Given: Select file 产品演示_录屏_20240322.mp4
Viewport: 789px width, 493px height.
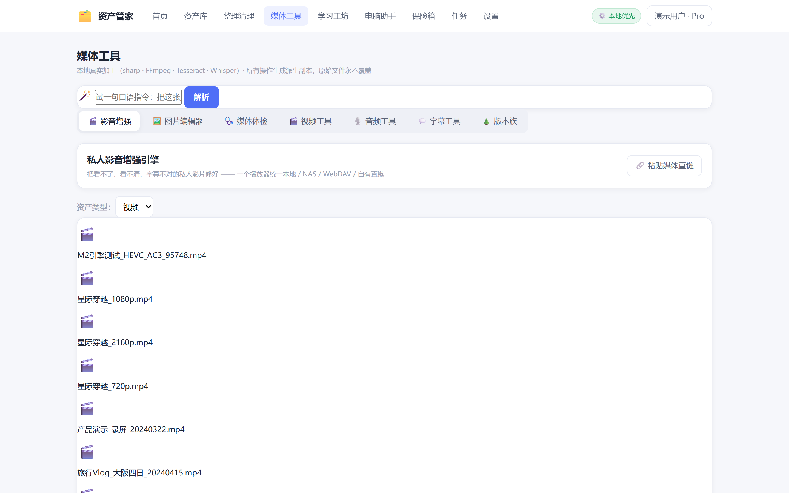Looking at the screenshot, I should tap(131, 429).
